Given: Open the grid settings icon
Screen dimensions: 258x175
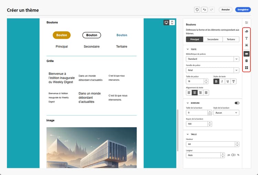Looking at the screenshot, I should (246, 68).
